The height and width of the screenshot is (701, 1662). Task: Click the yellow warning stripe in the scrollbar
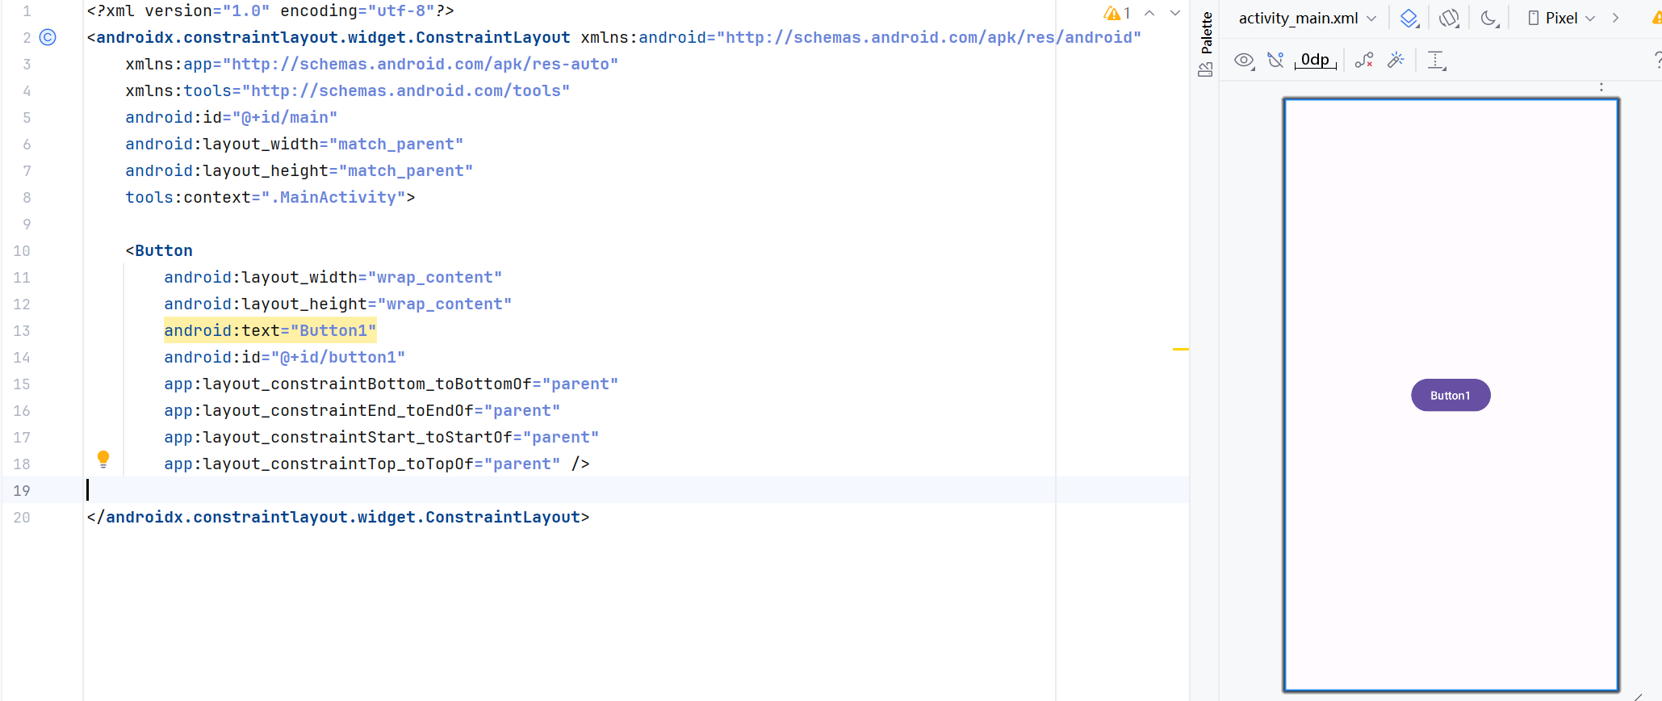(1180, 349)
